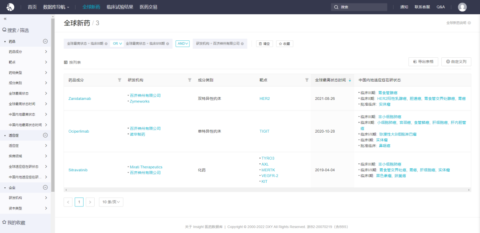Open the 数据库导航 menu

coord(56,7)
